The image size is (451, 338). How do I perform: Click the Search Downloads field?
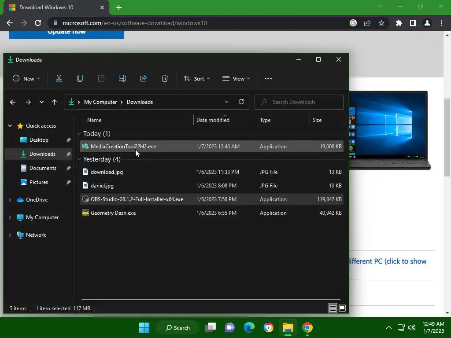pyautogui.click(x=299, y=102)
